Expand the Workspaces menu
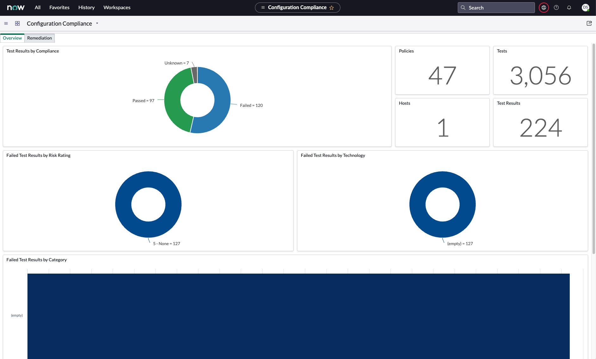 117,8
